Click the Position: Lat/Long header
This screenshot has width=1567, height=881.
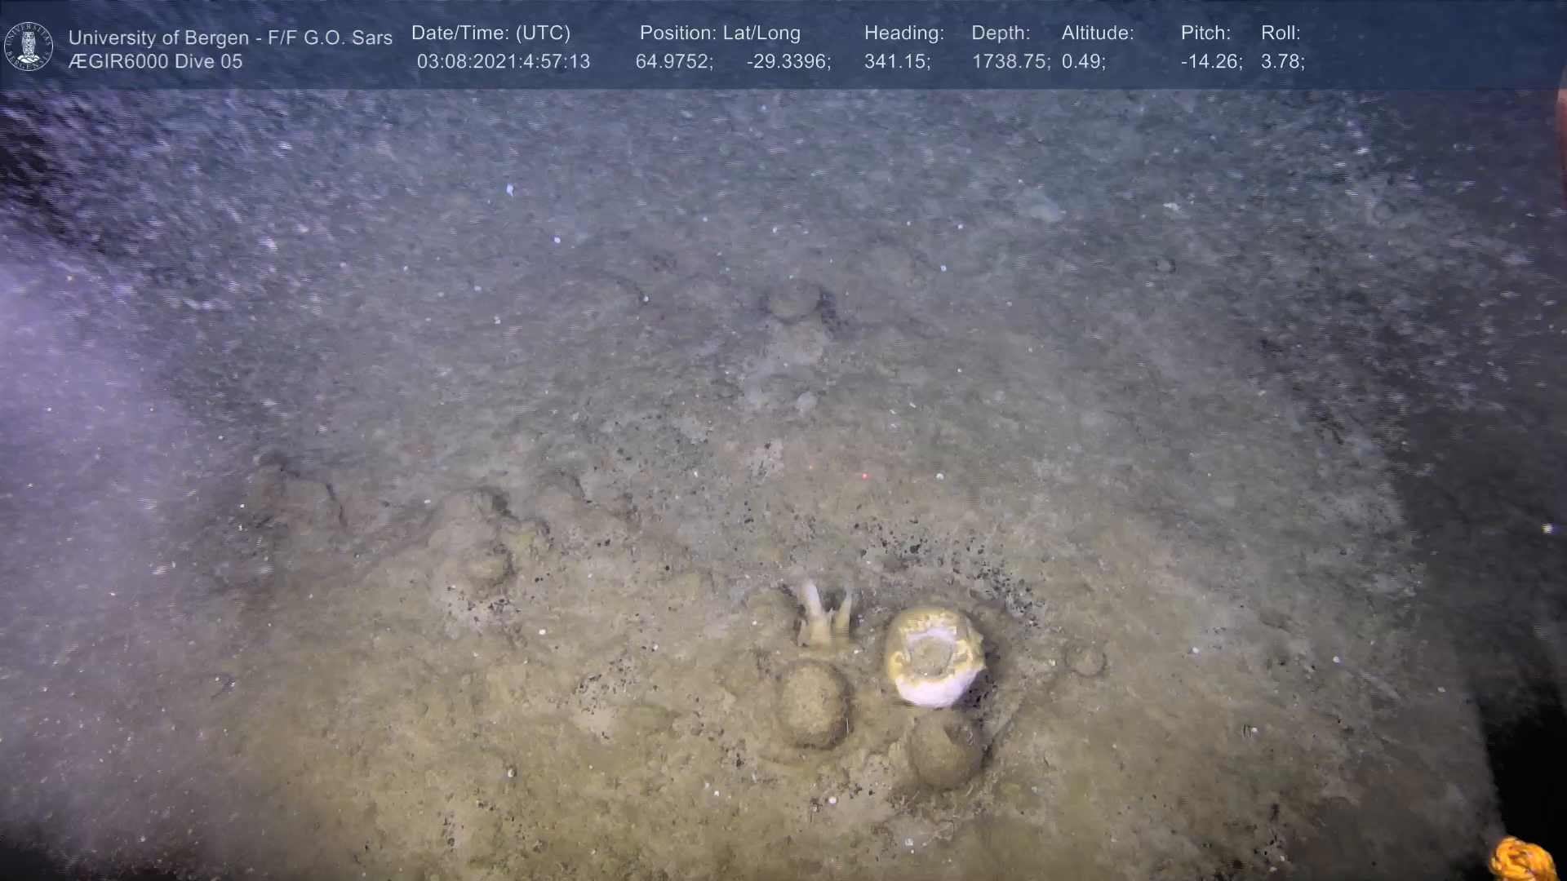[719, 33]
